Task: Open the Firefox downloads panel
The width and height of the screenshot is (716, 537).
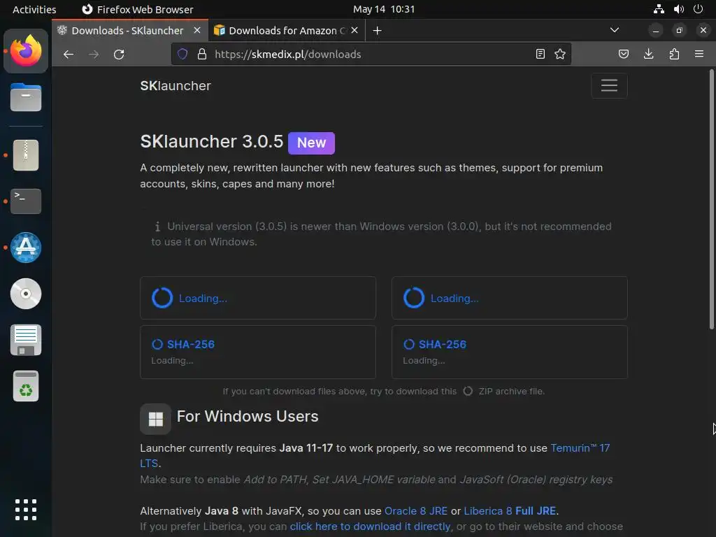Action: [x=648, y=54]
